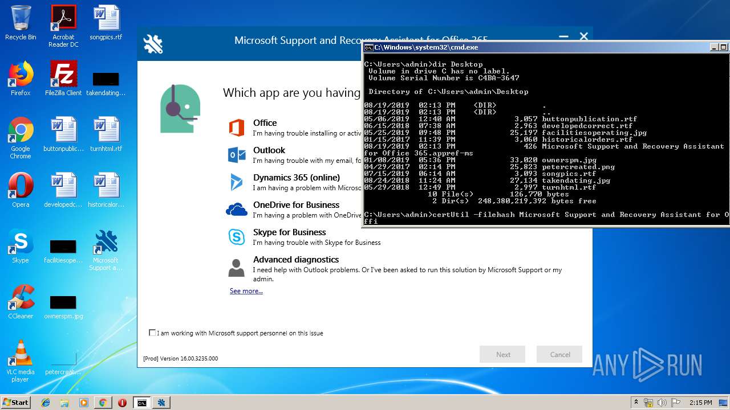Select ownerspm.jpg desktop file
Image resolution: width=730 pixels, height=410 pixels.
pos(63,306)
